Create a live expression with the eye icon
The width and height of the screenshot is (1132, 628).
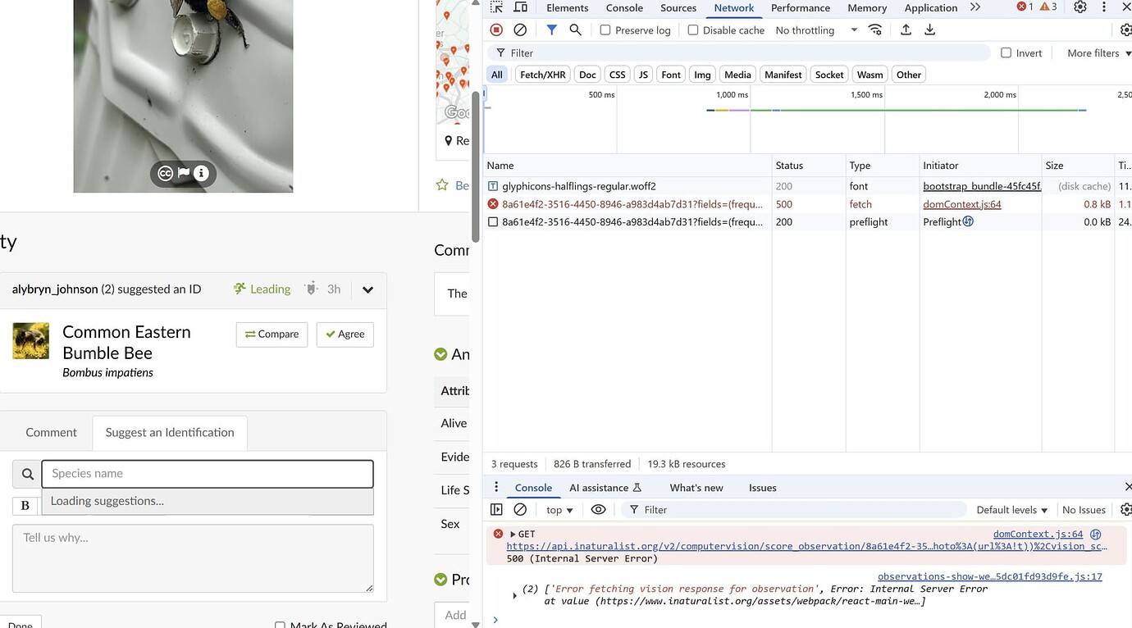coord(598,509)
